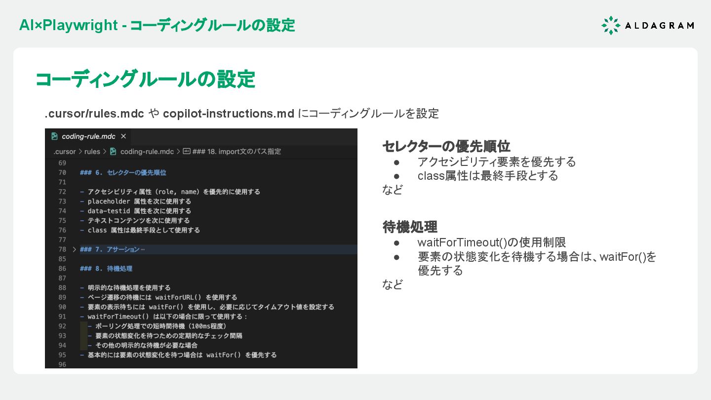The width and height of the screenshot is (711, 400).
Task: Click line 'data-testid 属性を次に使用する'
Action: tap(135, 211)
